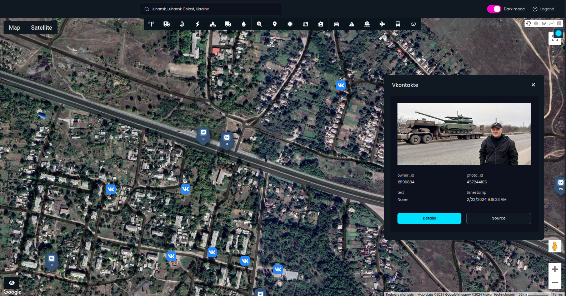The width and height of the screenshot is (566, 296).
Task: Click the Waze smiley layer icon
Action: 413,24
